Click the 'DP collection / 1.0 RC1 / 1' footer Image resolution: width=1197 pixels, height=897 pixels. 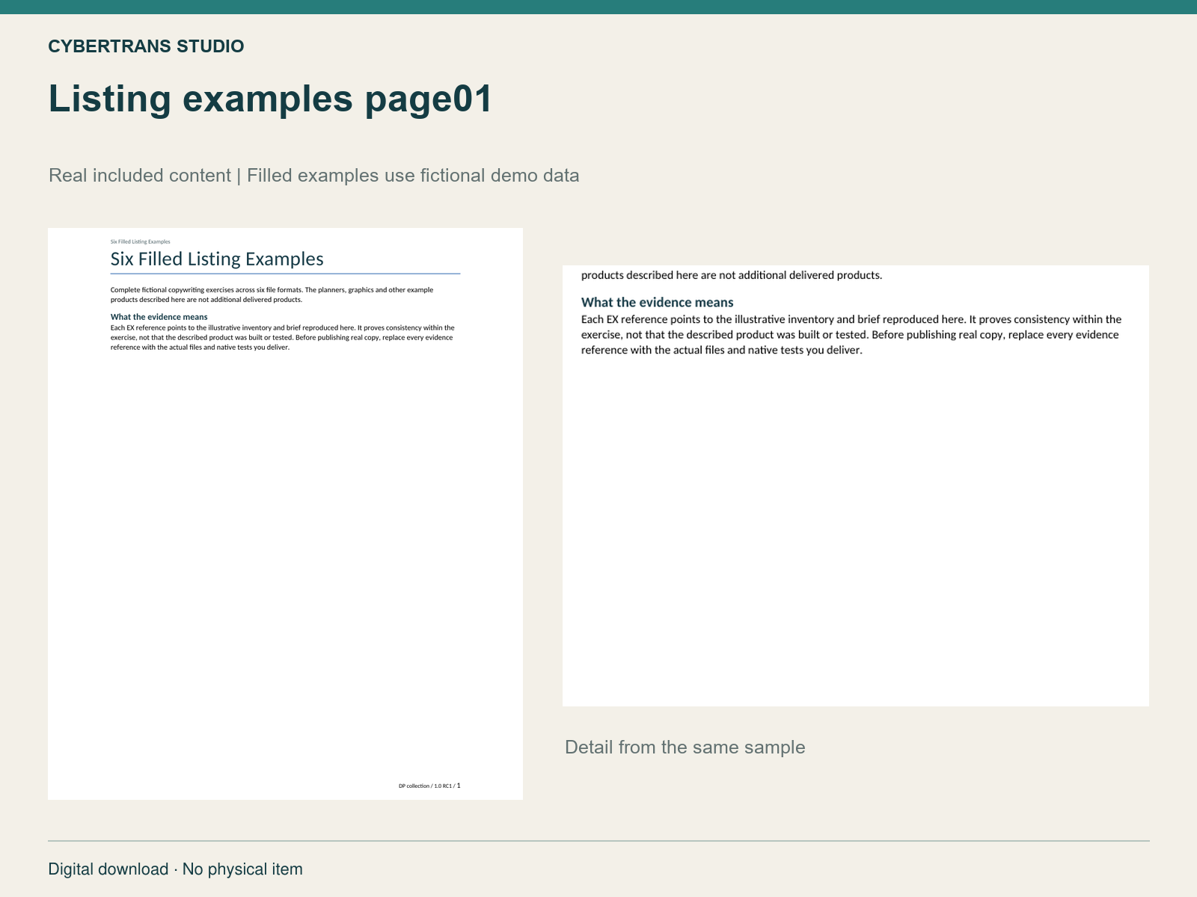(x=429, y=786)
